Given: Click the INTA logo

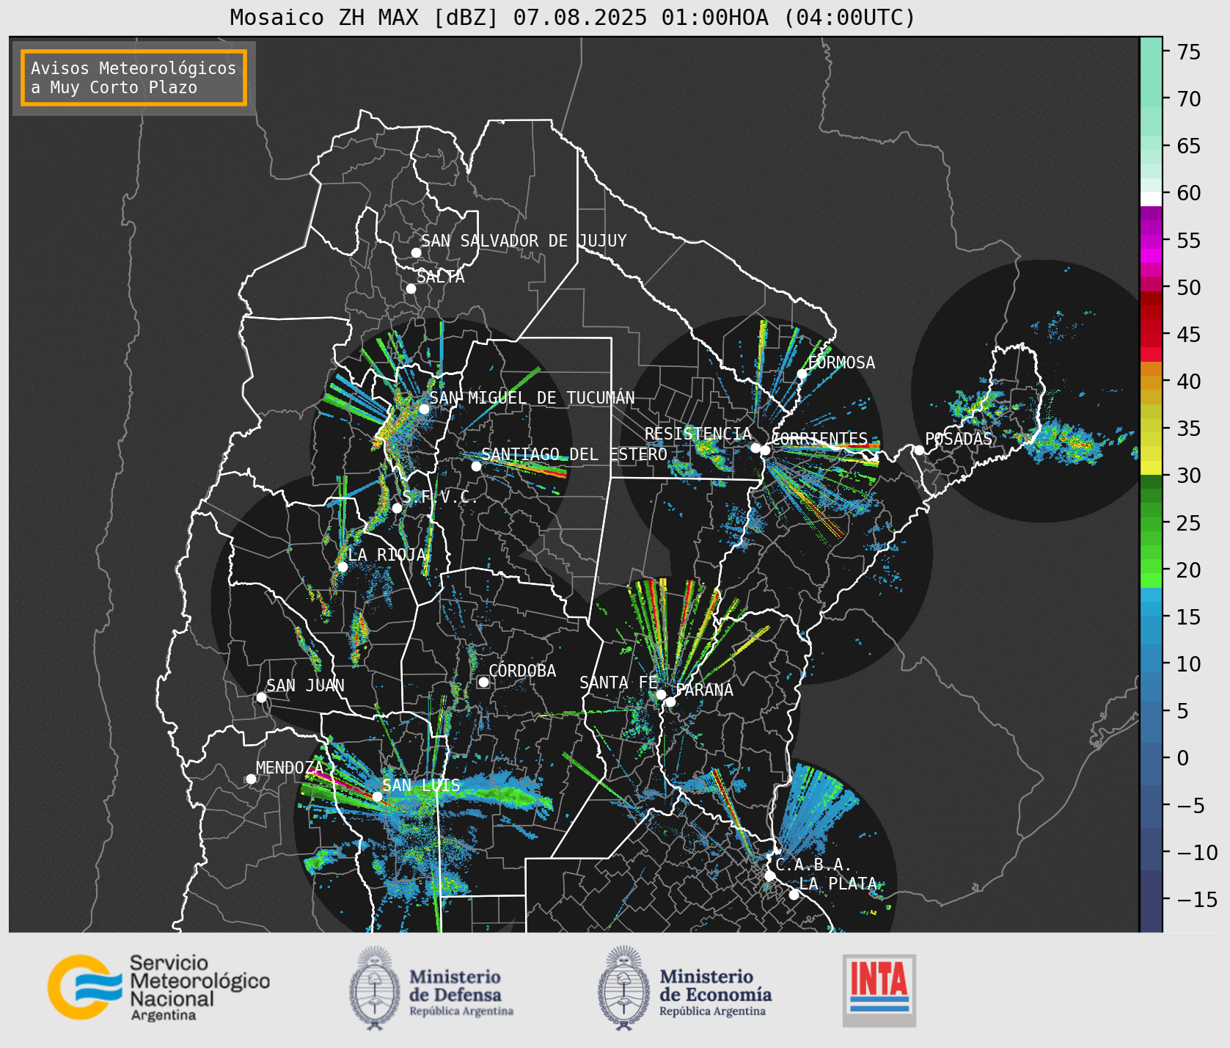Looking at the screenshot, I should 879,990.
